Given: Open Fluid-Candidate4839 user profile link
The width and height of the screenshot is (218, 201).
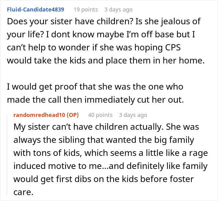Looking at the screenshot, I should coord(36,10).
